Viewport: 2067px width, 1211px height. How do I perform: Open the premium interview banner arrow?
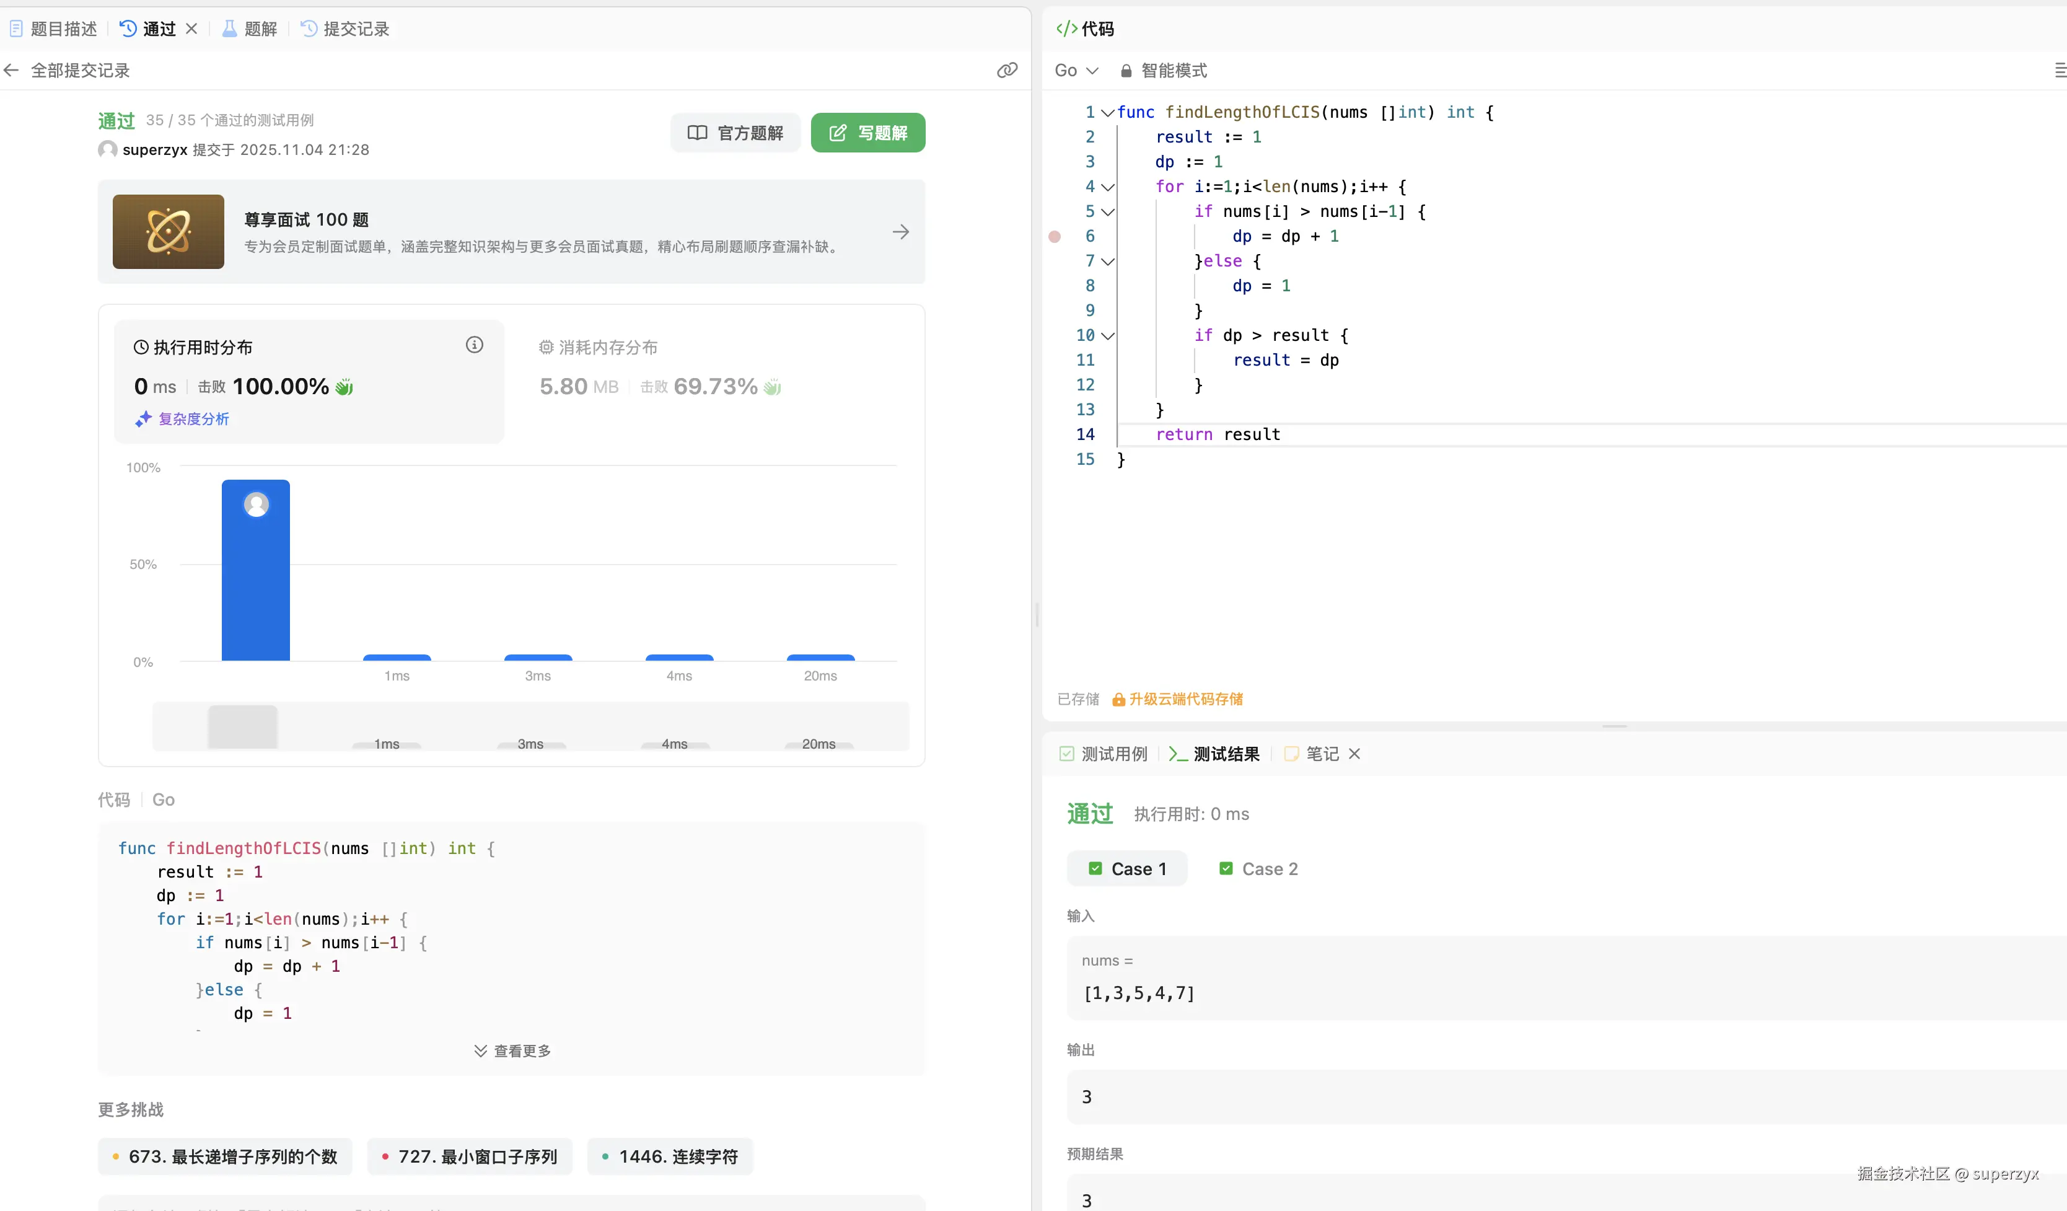(x=901, y=232)
